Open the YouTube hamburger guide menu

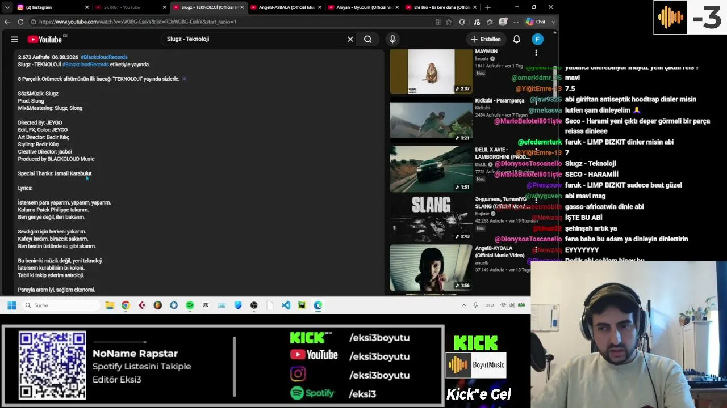[x=15, y=39]
